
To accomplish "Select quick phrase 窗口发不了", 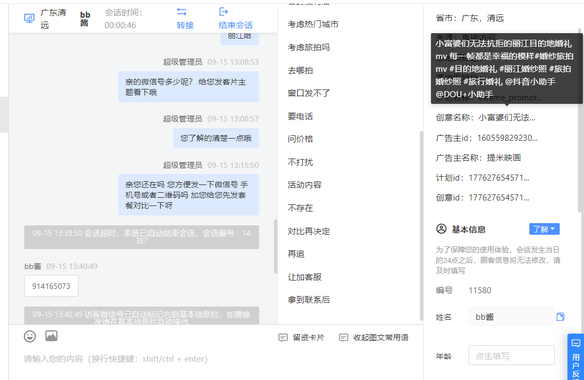I will (x=309, y=93).
